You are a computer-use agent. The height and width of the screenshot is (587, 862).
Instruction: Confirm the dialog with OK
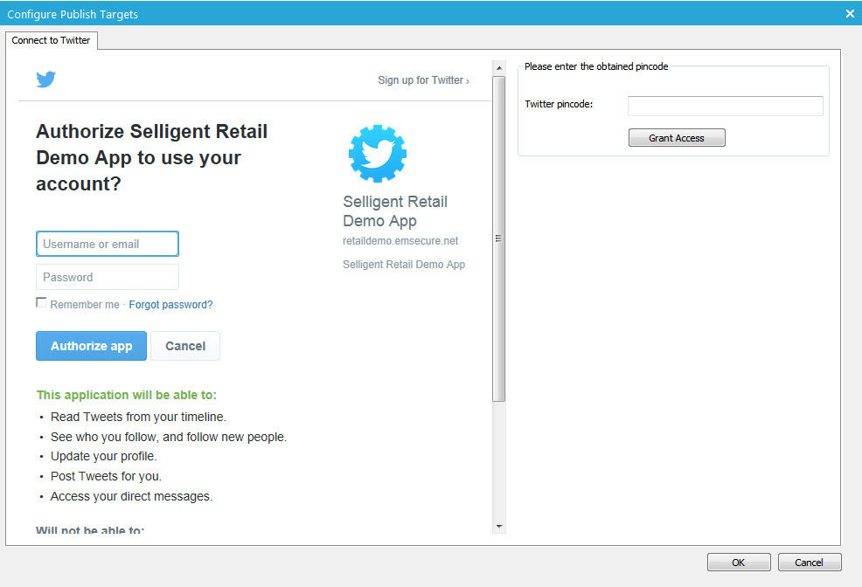[x=739, y=563]
